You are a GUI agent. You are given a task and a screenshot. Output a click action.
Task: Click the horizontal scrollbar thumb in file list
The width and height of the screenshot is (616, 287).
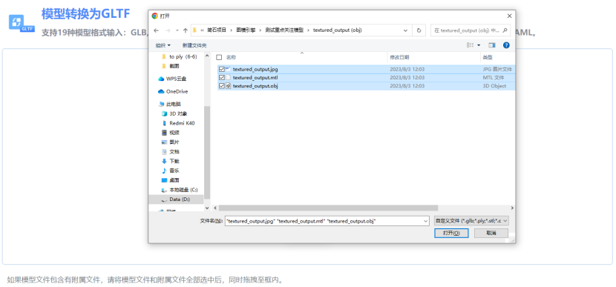pos(328,208)
